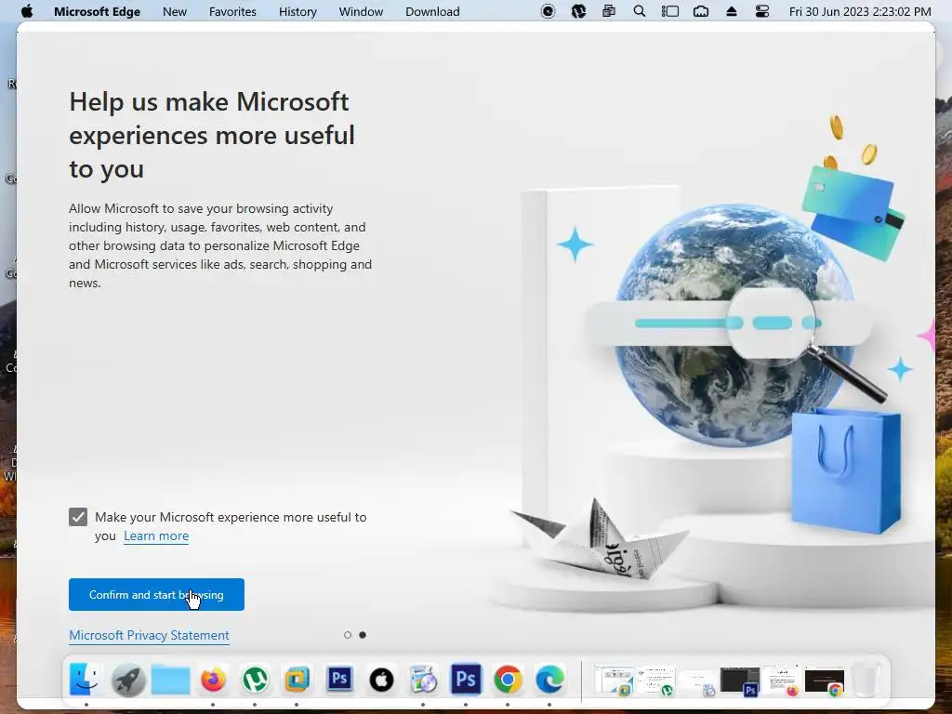Launch Google Chrome from the dock
Viewport: 952px width, 714px height.
(x=508, y=680)
